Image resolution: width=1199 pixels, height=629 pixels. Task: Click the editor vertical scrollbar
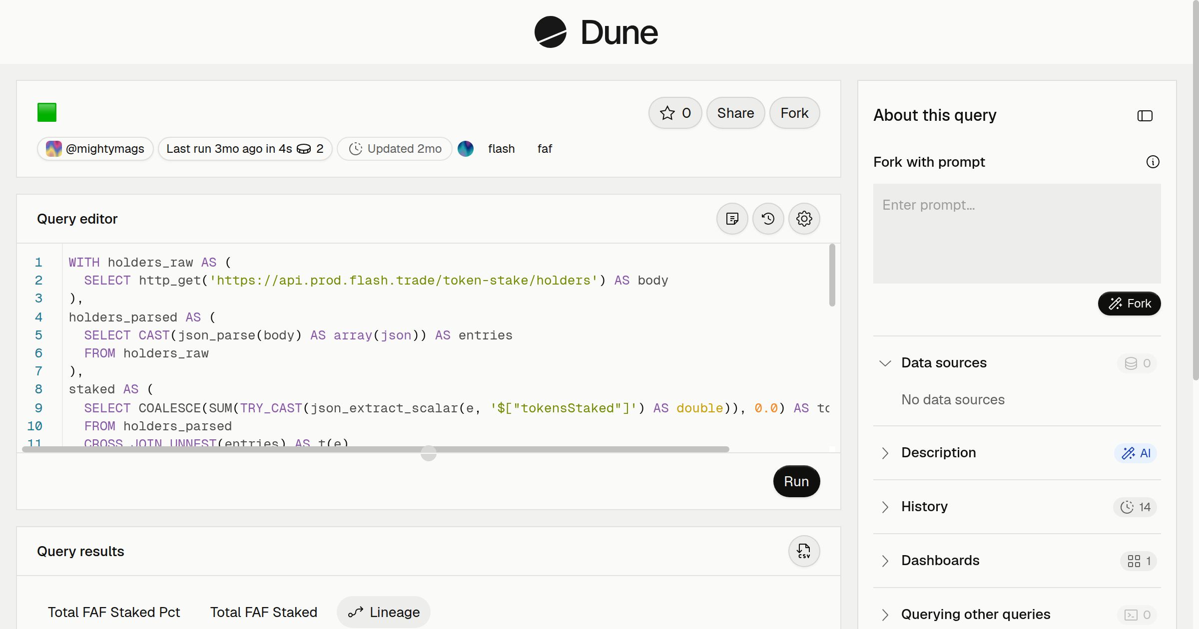pos(832,275)
